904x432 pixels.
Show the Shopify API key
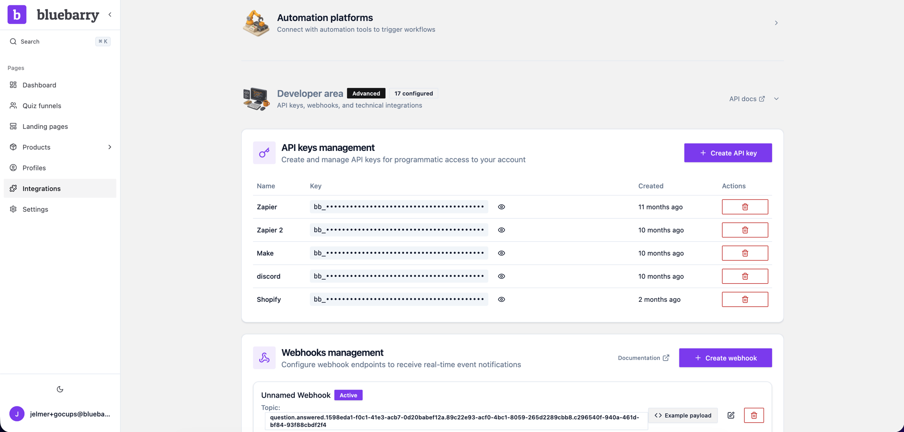(501, 299)
